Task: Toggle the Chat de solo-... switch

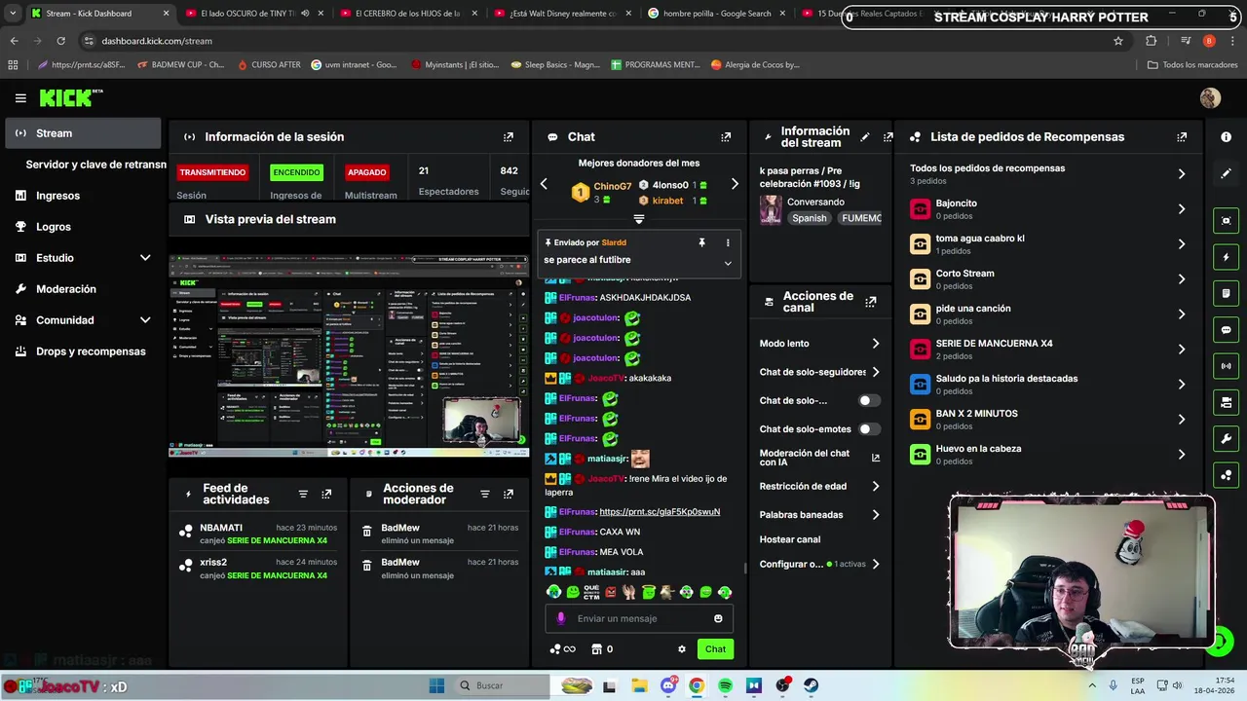Action: tap(869, 401)
